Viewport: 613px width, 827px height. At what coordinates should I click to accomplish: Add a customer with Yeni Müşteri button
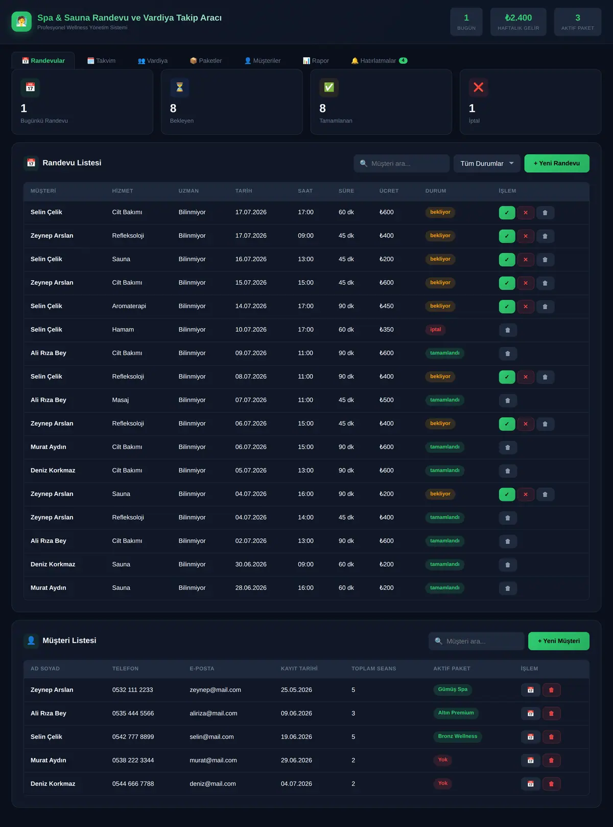(559, 641)
